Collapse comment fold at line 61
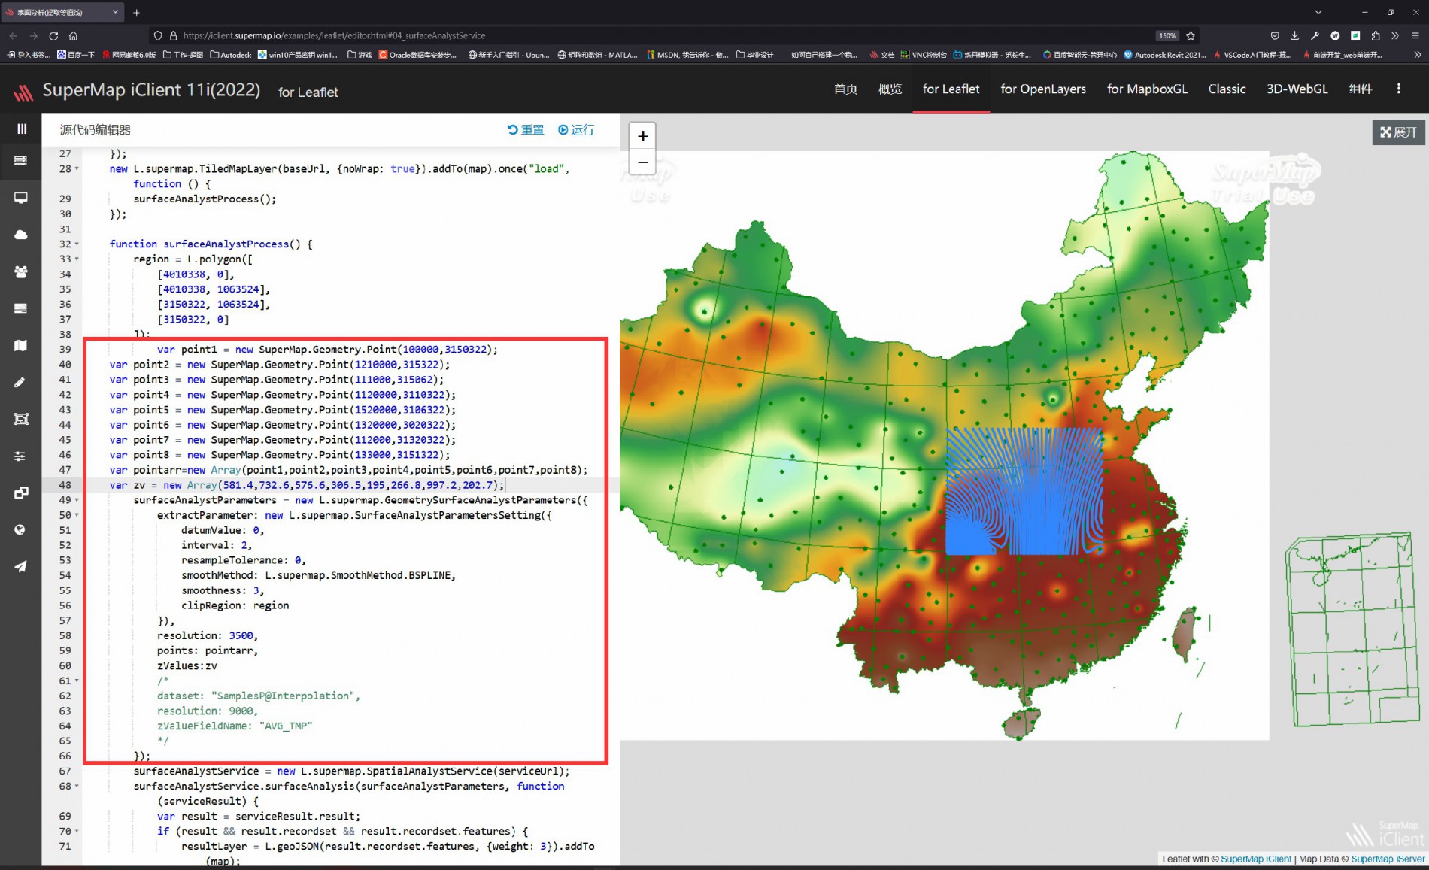1429x870 pixels. pyautogui.click(x=76, y=681)
